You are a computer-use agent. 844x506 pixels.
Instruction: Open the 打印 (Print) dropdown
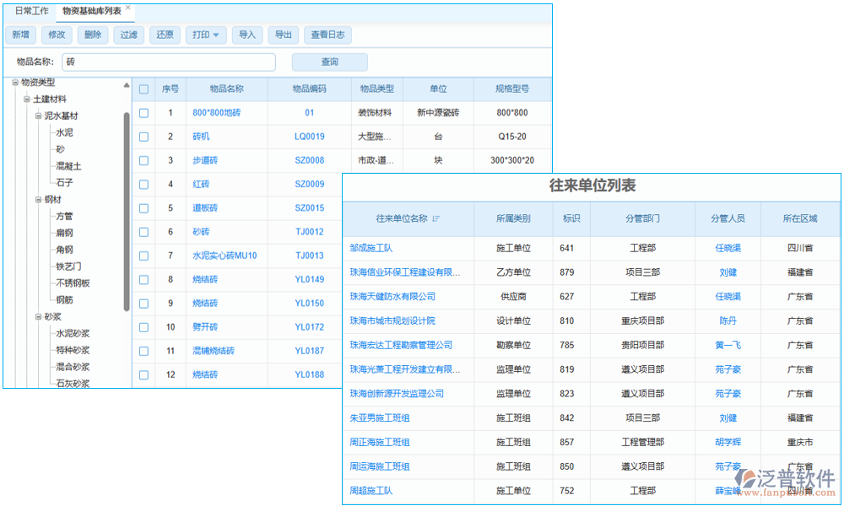pyautogui.click(x=207, y=35)
